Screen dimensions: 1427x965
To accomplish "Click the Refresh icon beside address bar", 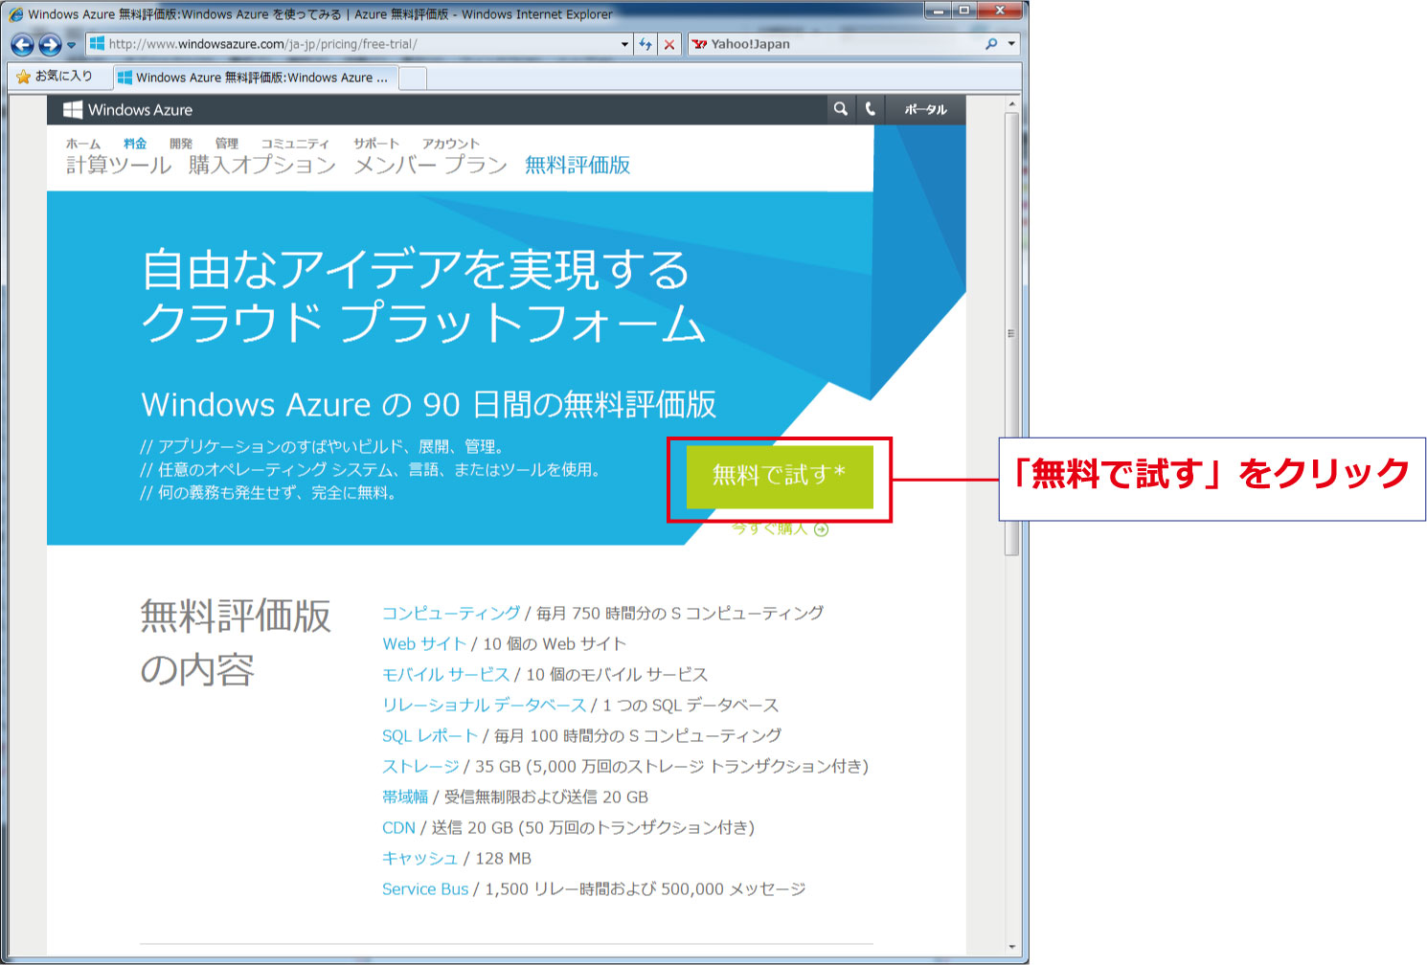I will [x=646, y=44].
